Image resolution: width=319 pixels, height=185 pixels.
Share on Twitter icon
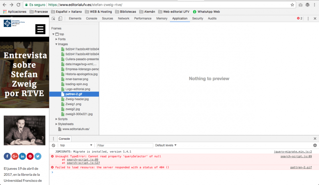[38, 156]
